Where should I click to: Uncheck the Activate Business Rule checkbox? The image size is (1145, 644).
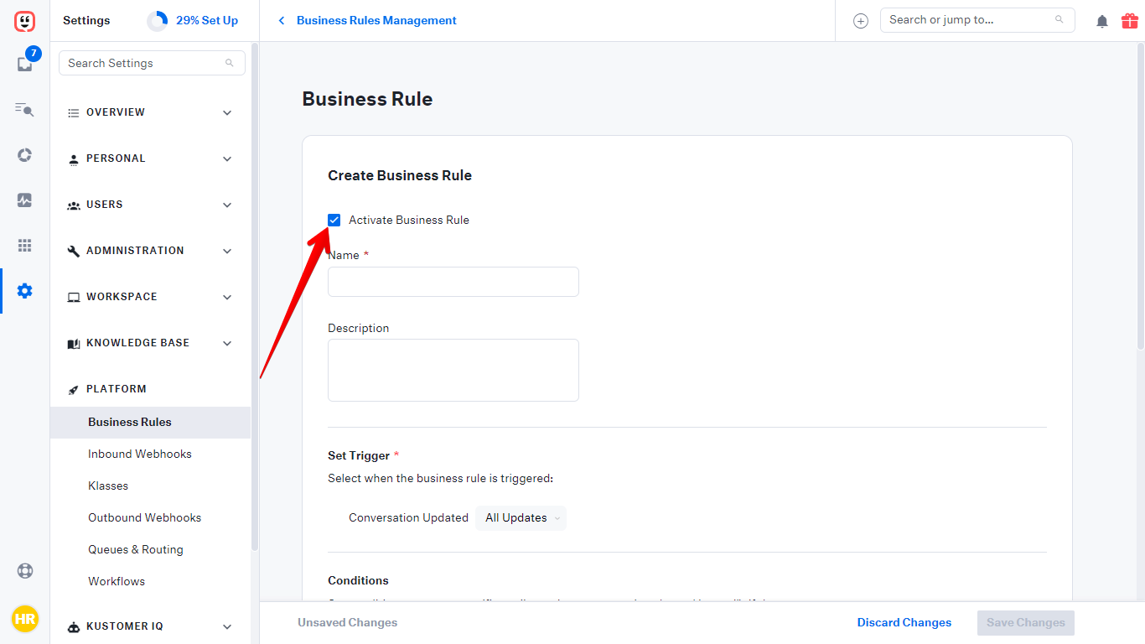pos(334,220)
